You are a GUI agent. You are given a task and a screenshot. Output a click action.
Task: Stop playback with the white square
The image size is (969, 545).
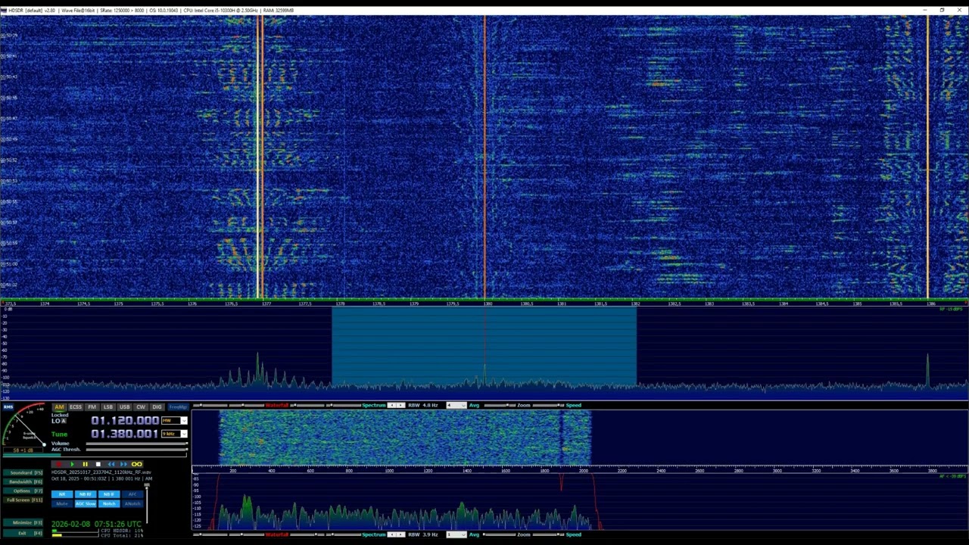click(98, 464)
